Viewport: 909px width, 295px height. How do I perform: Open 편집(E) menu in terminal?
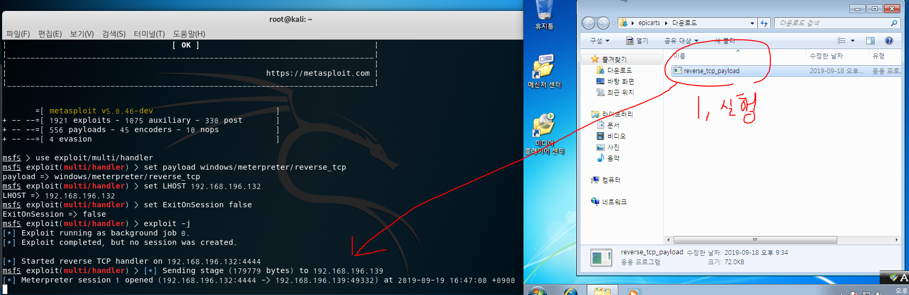click(x=50, y=34)
